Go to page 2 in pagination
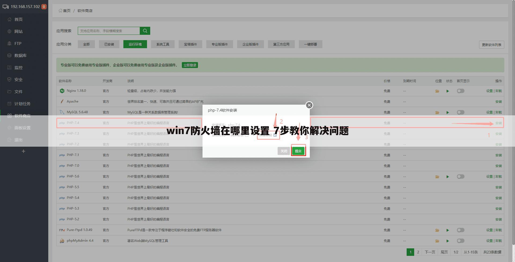Screen dimensions: 515x262 click(418, 252)
